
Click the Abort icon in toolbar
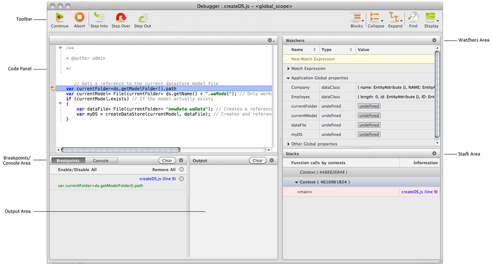pos(79,18)
